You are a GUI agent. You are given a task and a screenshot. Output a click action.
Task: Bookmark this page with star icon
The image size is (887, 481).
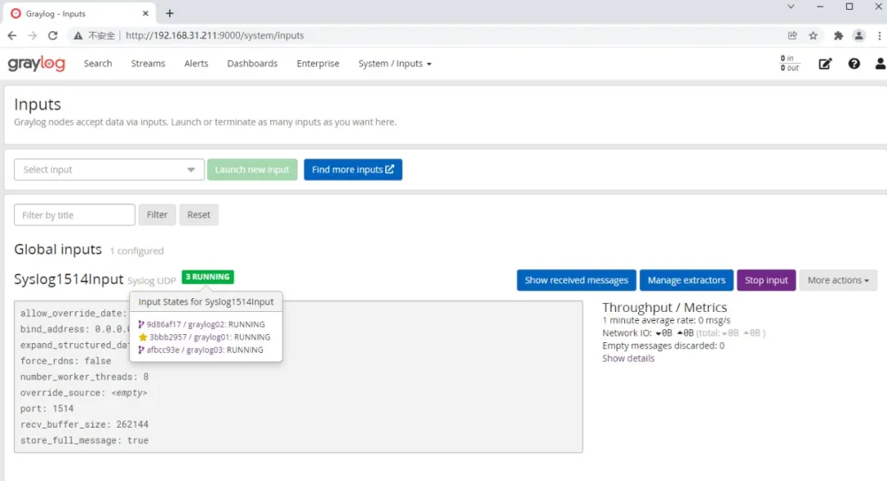tap(813, 35)
